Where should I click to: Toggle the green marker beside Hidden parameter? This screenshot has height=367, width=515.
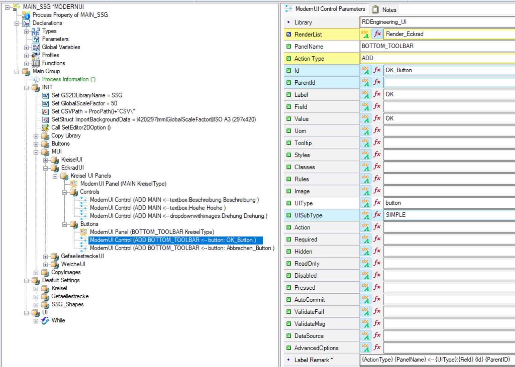tap(289, 251)
